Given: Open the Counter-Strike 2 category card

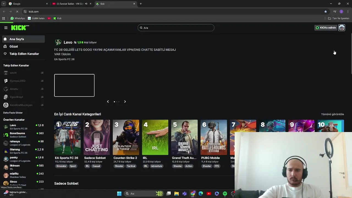Looking at the screenshot, I should [126, 137].
